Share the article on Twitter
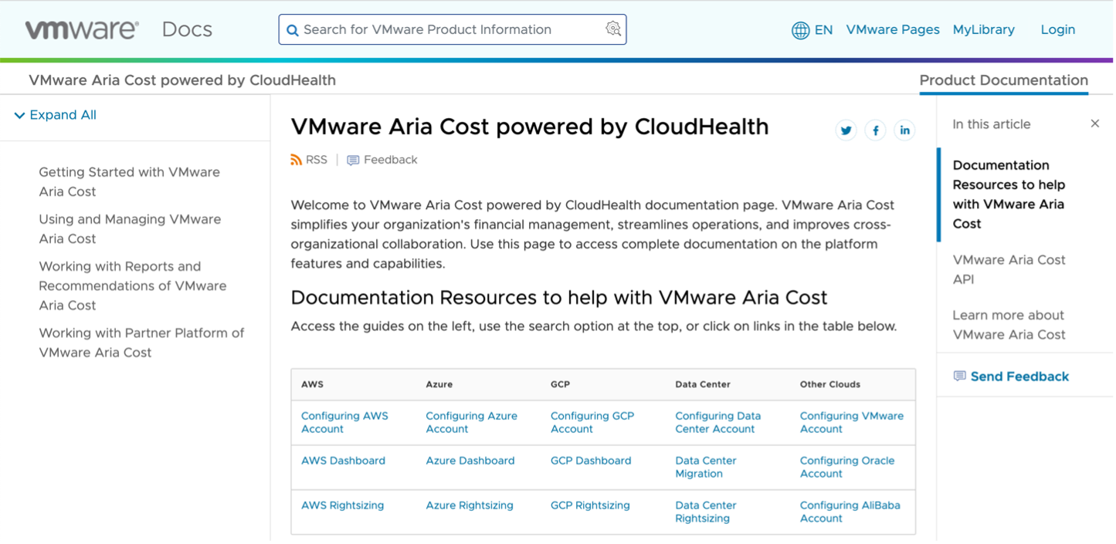Image resolution: width=1116 pixels, height=544 pixels. pos(846,130)
